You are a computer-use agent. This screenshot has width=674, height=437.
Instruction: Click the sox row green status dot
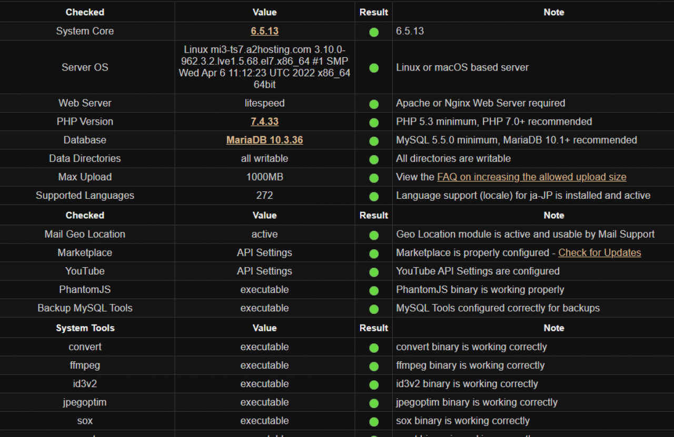tap(374, 421)
